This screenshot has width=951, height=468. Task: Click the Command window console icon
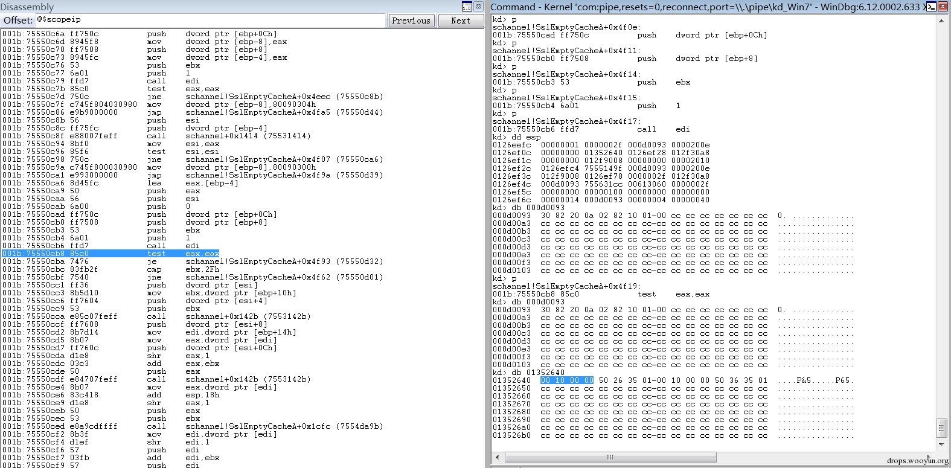932,7
